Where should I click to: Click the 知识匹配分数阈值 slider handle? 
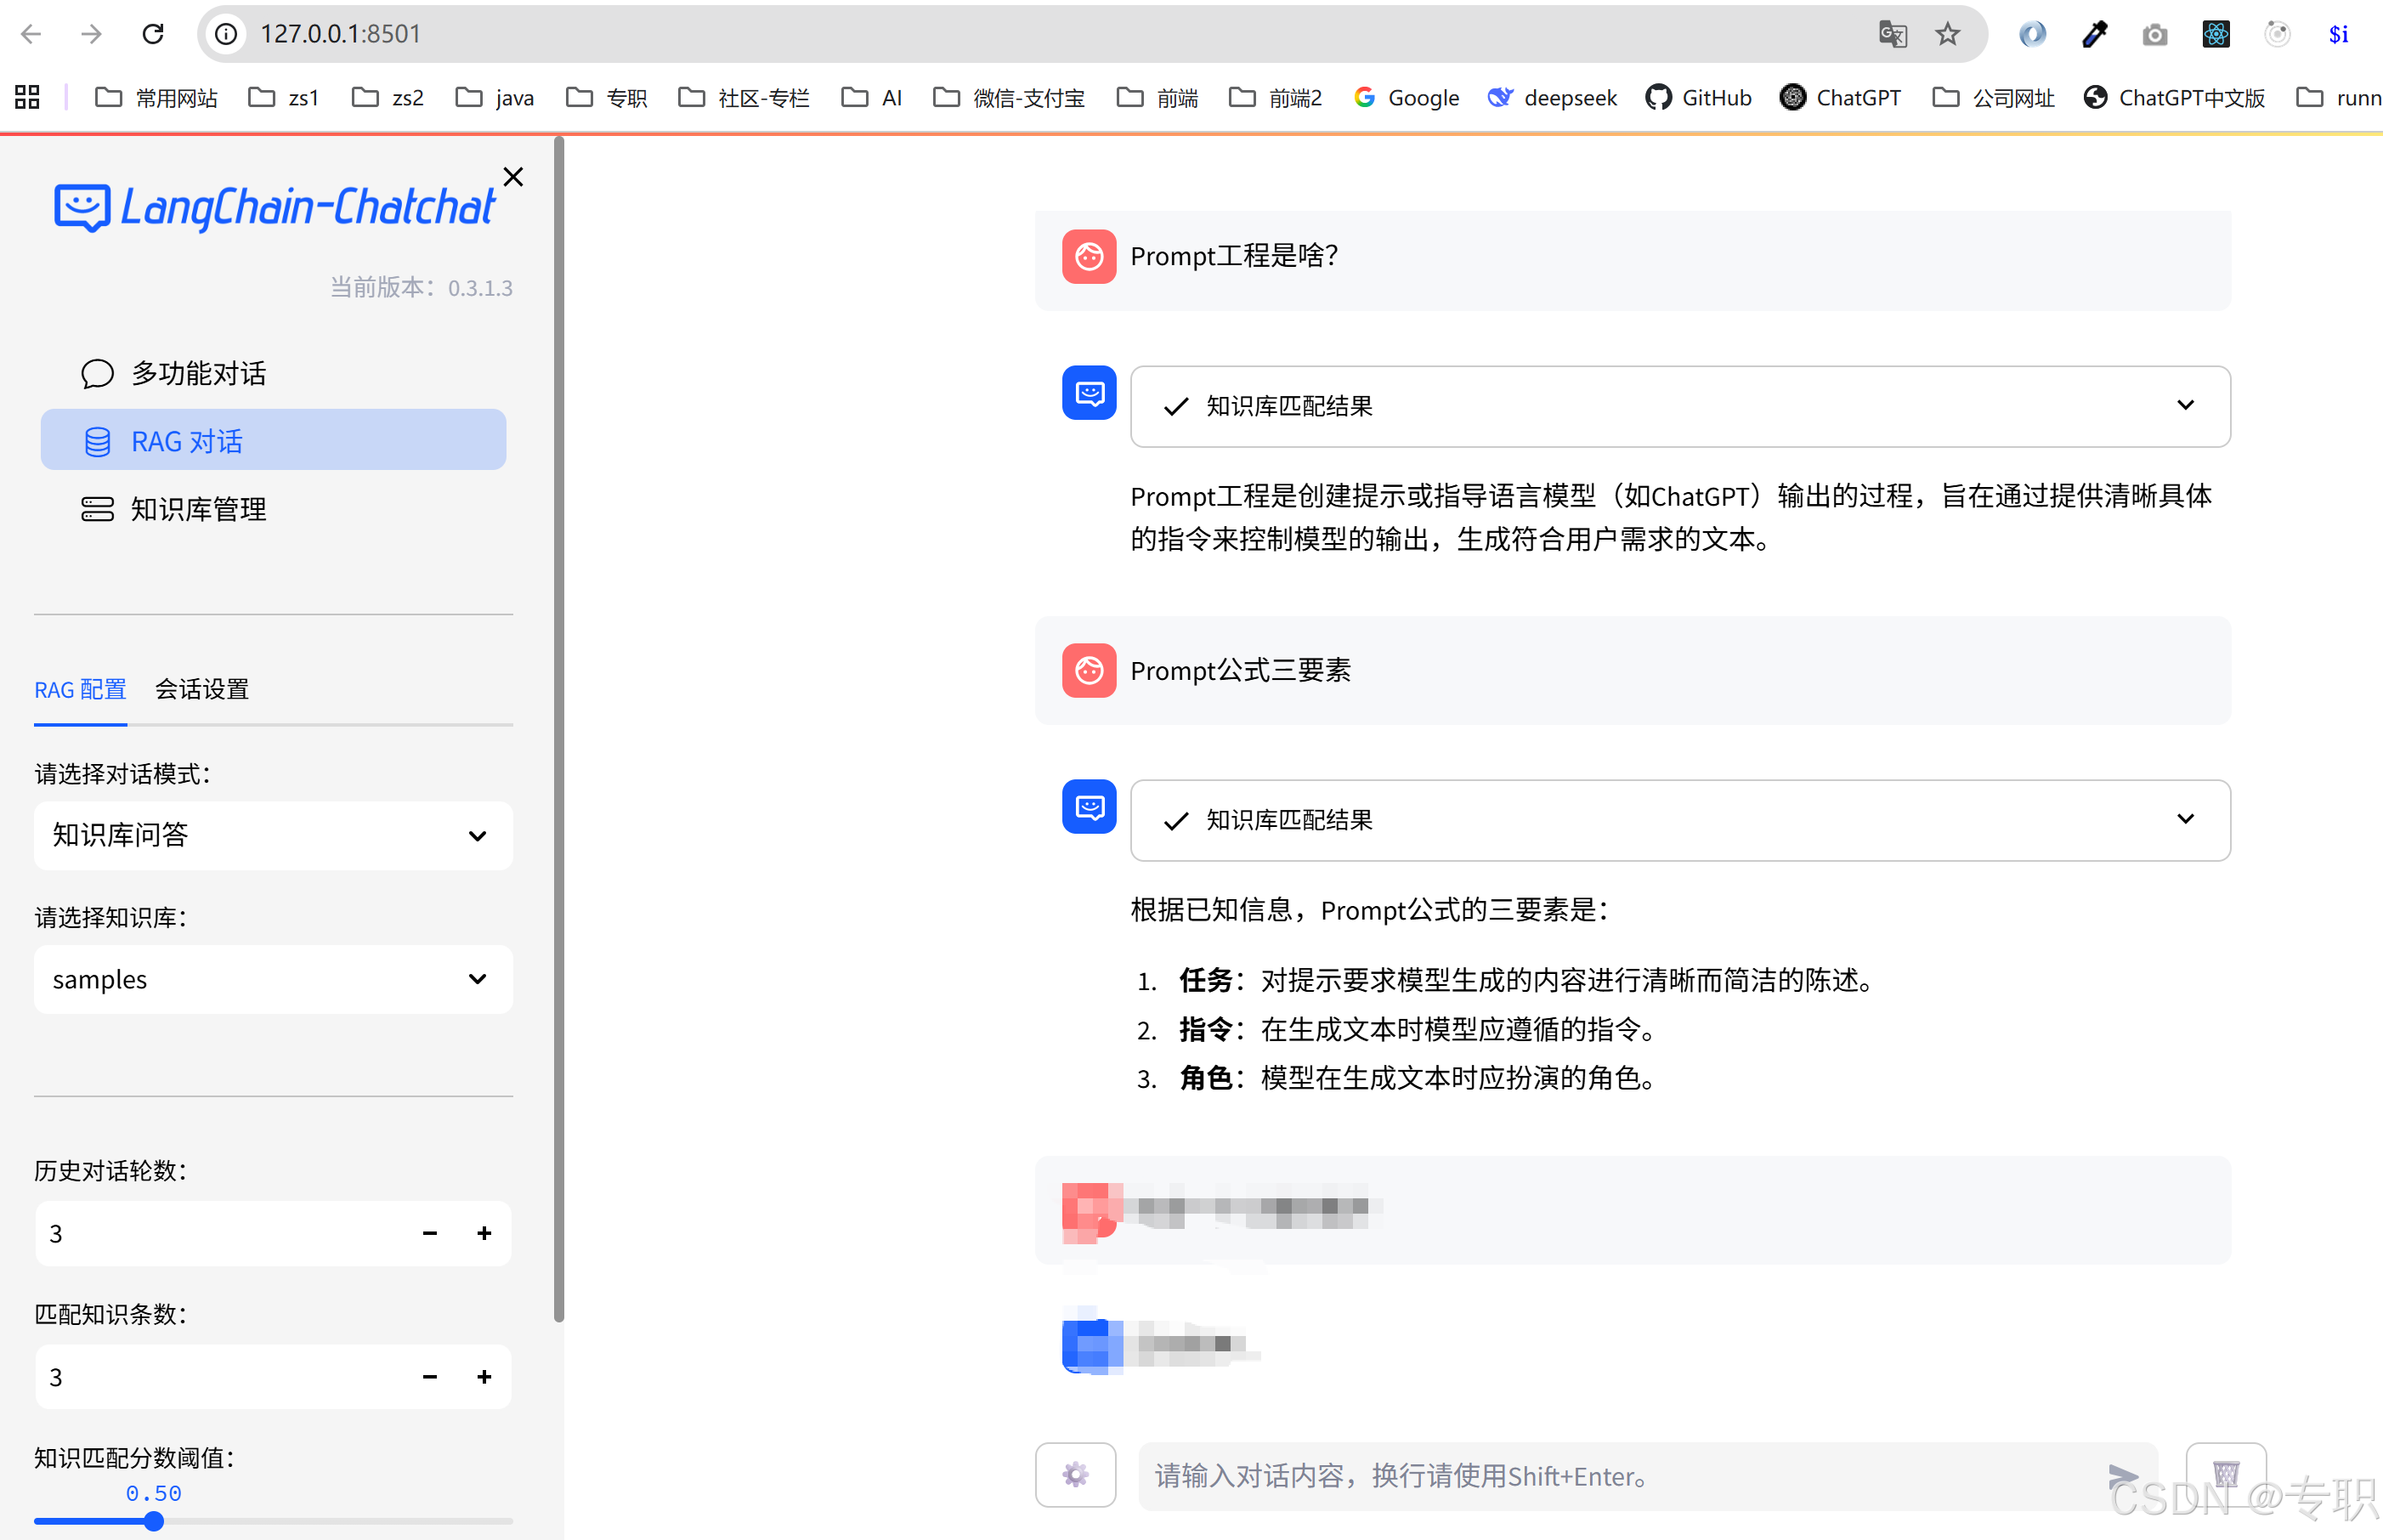153,1521
